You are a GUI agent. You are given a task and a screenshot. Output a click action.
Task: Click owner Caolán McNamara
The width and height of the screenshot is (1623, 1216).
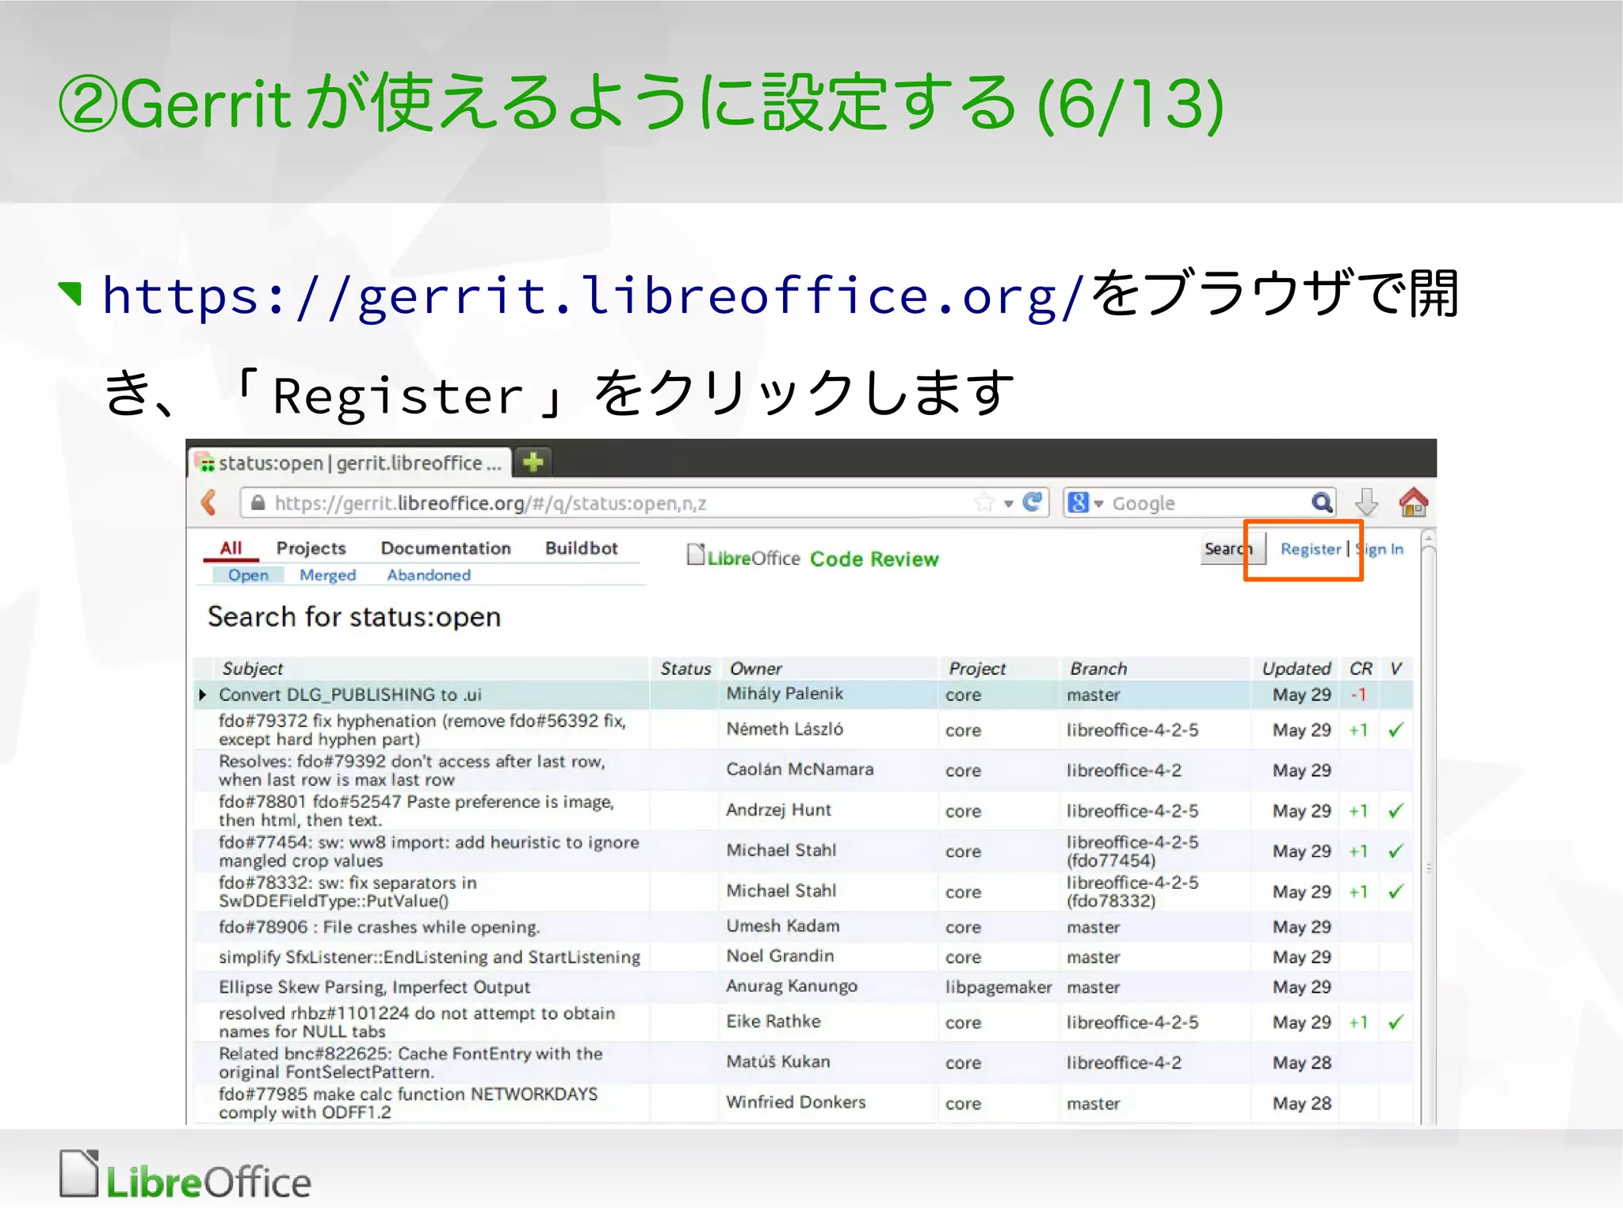click(x=800, y=769)
